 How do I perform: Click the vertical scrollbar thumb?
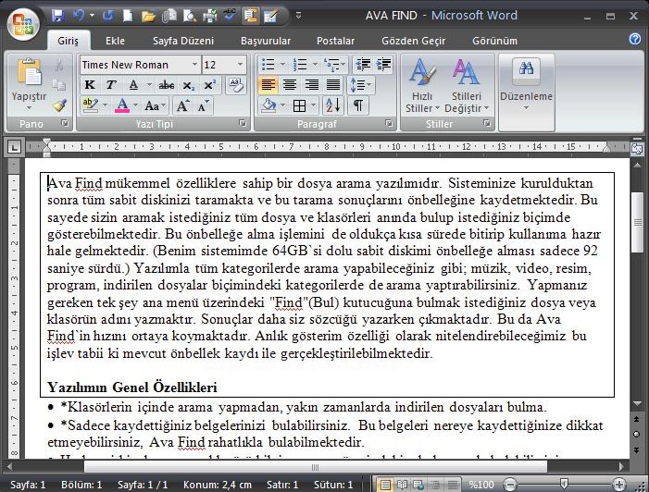tap(637, 223)
